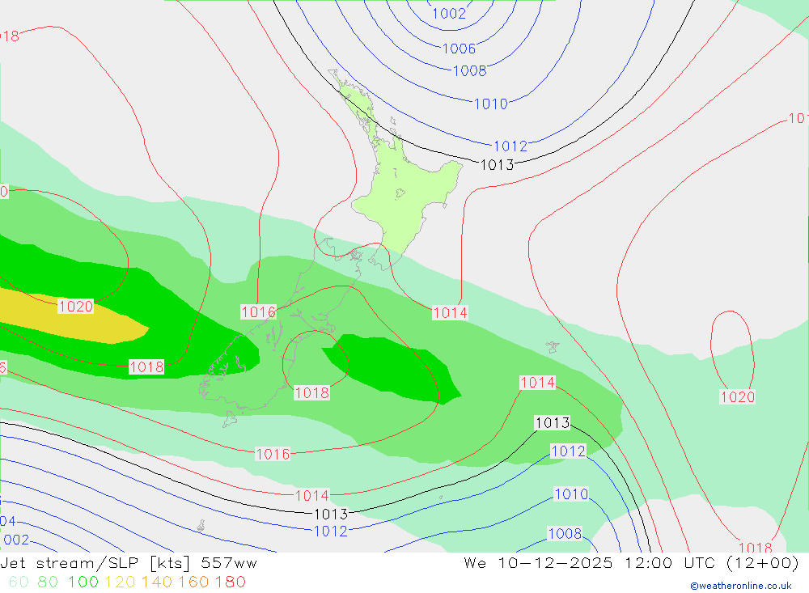Open the weatheronline.co.uk copyright link
The width and height of the screenshot is (809, 593).
pos(741,586)
